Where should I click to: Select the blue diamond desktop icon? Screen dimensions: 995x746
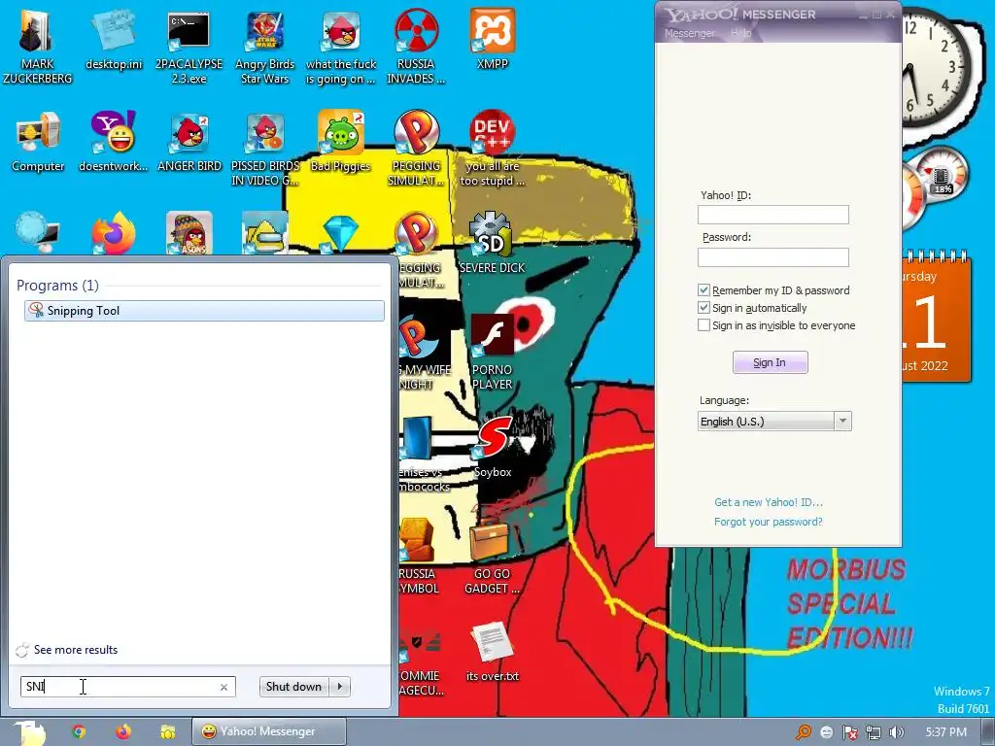pyautogui.click(x=341, y=233)
